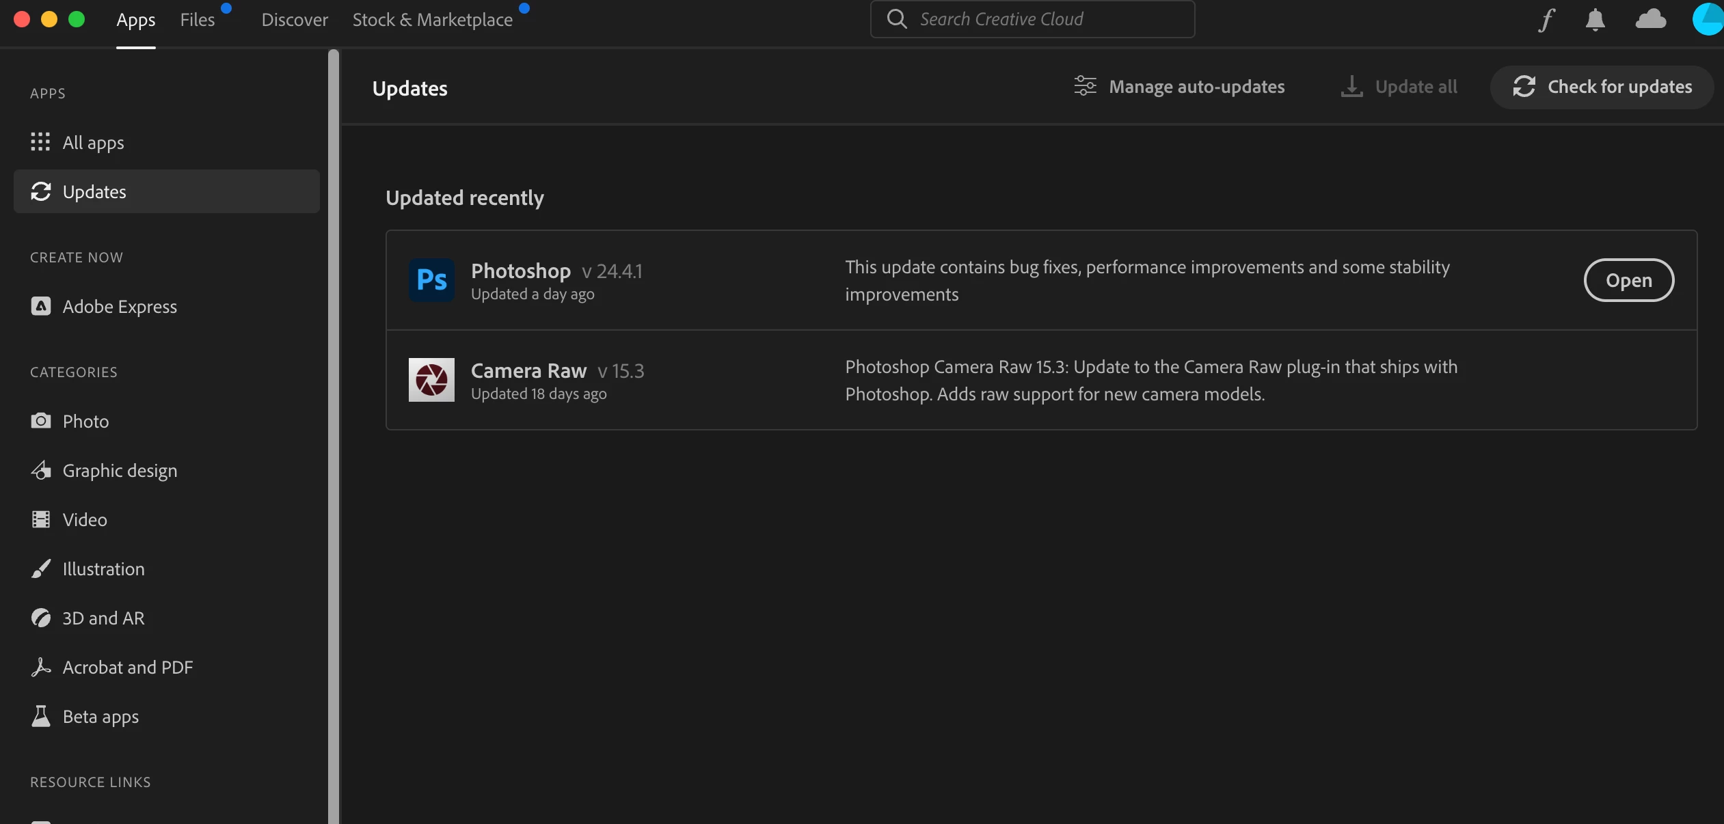1724x824 pixels.
Task: Show Acrobat and PDF apps
Action: tap(127, 667)
